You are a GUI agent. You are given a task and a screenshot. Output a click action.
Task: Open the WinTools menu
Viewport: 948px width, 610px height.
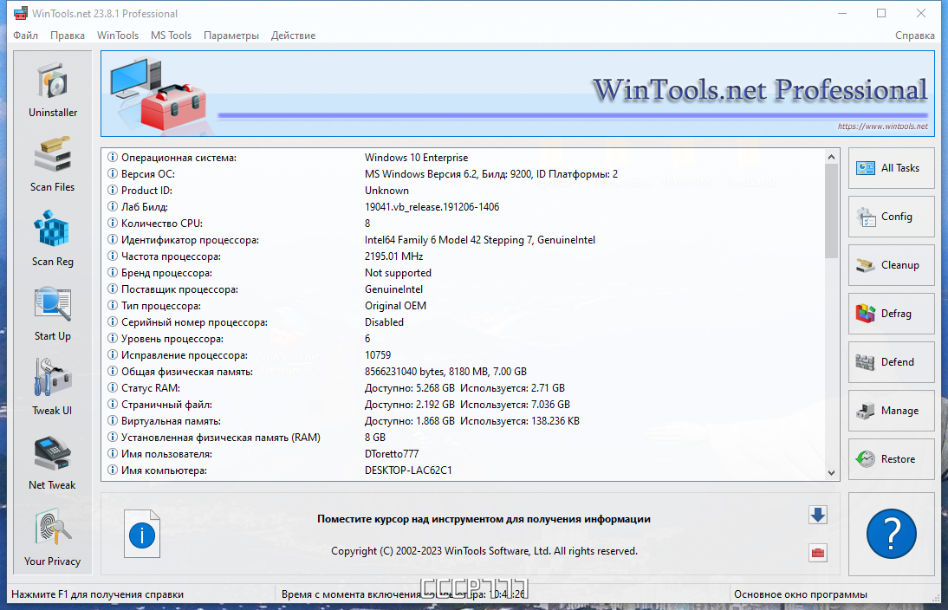pos(118,35)
